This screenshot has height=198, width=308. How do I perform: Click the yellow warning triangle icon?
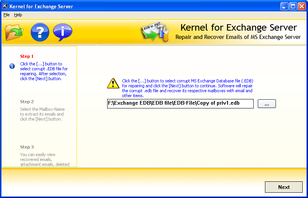click(113, 84)
